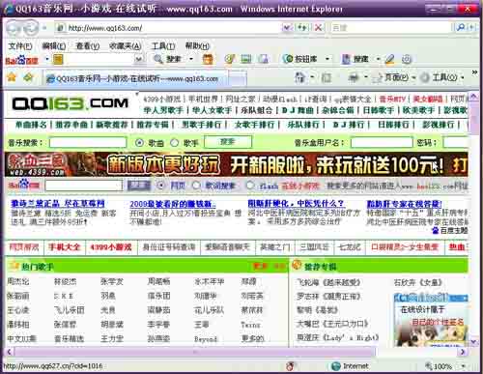Open the 2009最被看好的赚钱新 ad link
Image resolution: width=483 pixels, height=374 pixels.
(173, 204)
